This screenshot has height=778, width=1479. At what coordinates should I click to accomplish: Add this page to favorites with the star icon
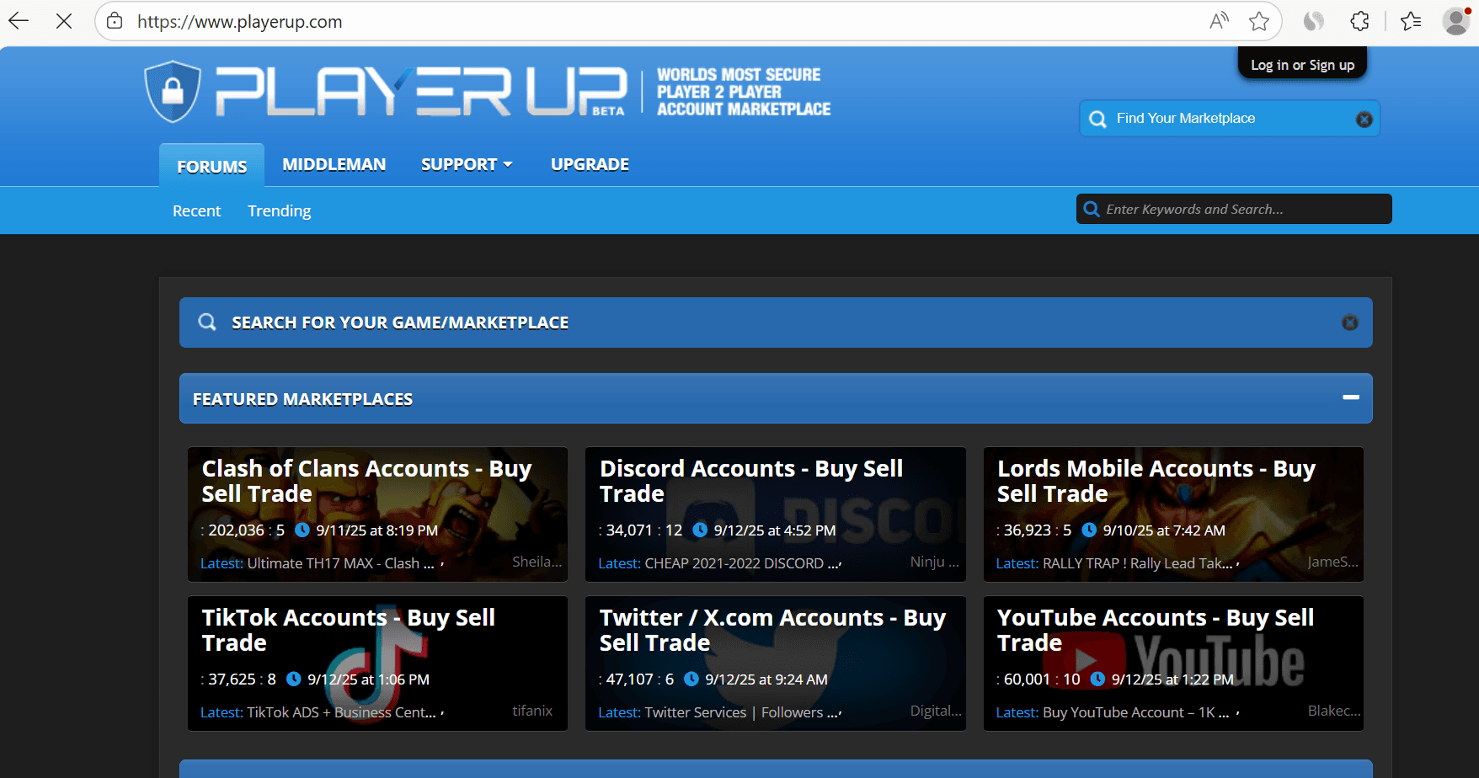(x=1258, y=21)
